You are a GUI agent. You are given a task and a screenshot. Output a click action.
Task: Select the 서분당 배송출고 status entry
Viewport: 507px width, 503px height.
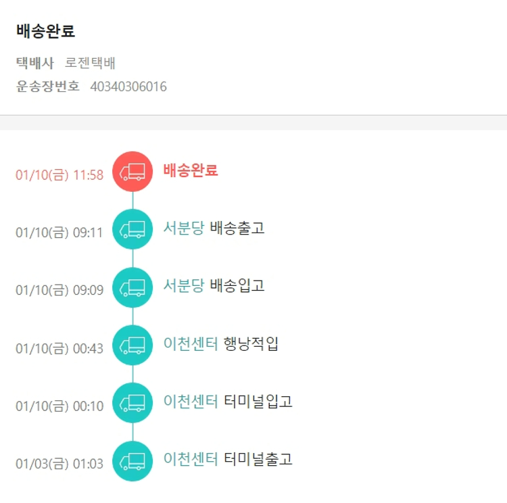tap(214, 228)
